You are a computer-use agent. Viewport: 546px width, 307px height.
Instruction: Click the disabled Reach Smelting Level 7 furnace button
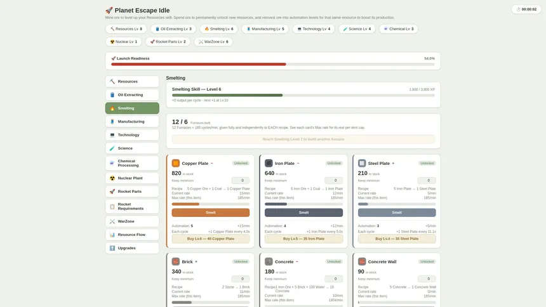click(x=303, y=140)
